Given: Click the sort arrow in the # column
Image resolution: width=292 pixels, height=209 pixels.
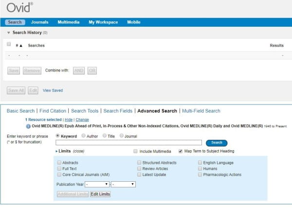Looking at the screenshot, I should [20, 45].
